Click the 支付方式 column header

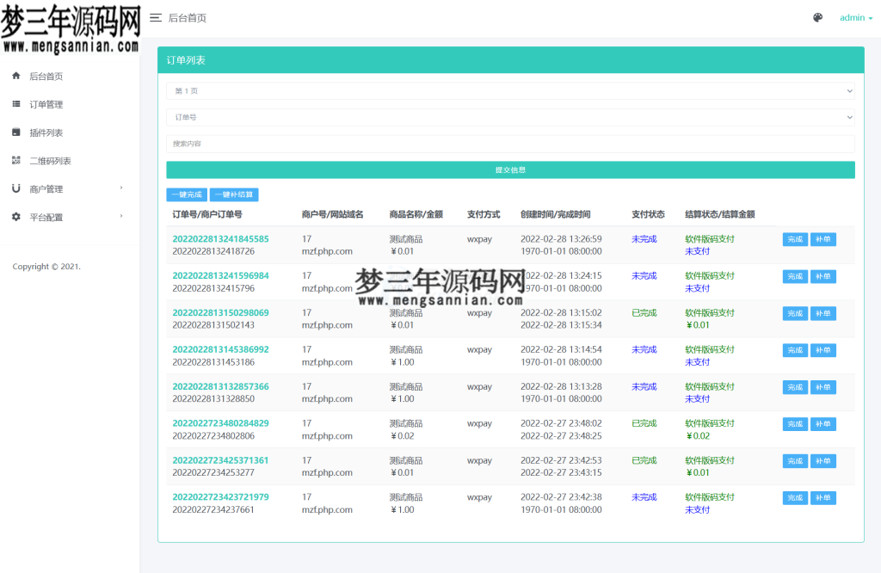point(484,214)
